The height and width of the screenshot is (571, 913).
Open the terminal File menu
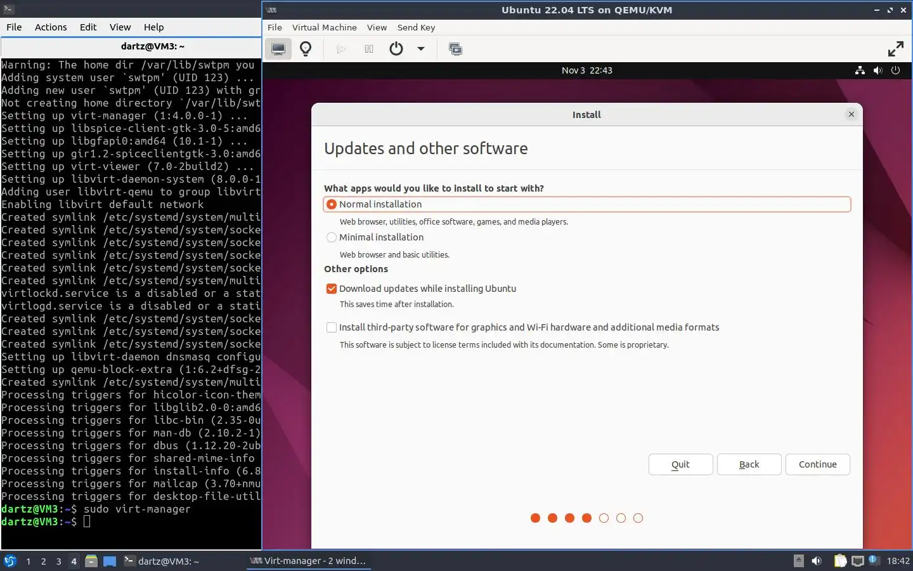click(x=14, y=27)
